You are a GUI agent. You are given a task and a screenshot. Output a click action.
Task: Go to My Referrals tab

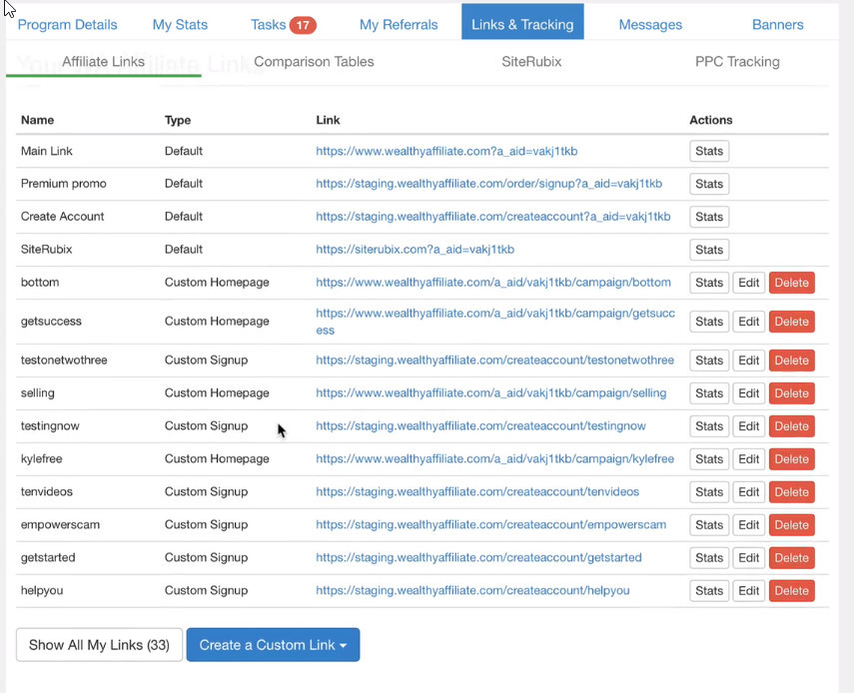399,25
